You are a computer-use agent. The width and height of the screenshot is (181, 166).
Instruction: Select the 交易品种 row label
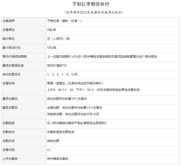pos(8,21)
